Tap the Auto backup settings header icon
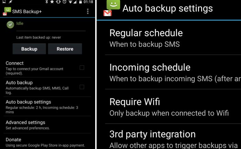 tap(112, 8)
